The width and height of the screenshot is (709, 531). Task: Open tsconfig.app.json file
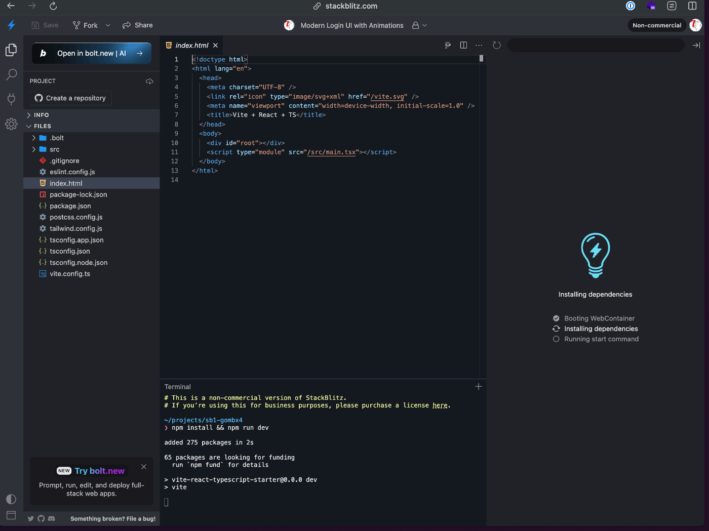click(x=91, y=240)
